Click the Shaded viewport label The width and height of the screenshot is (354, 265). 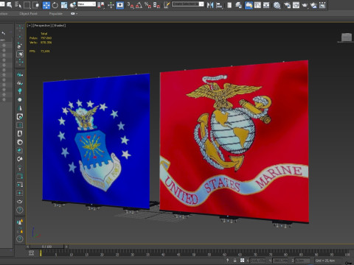pyautogui.click(x=59, y=25)
